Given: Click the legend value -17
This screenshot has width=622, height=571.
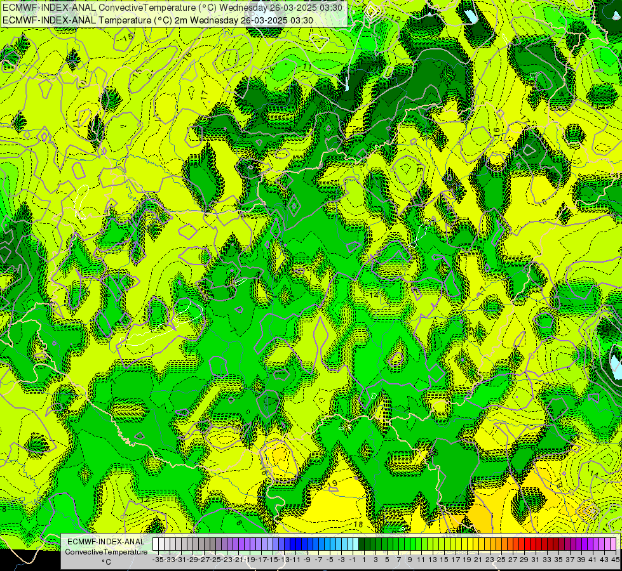Looking at the screenshot, I should tap(261, 560).
